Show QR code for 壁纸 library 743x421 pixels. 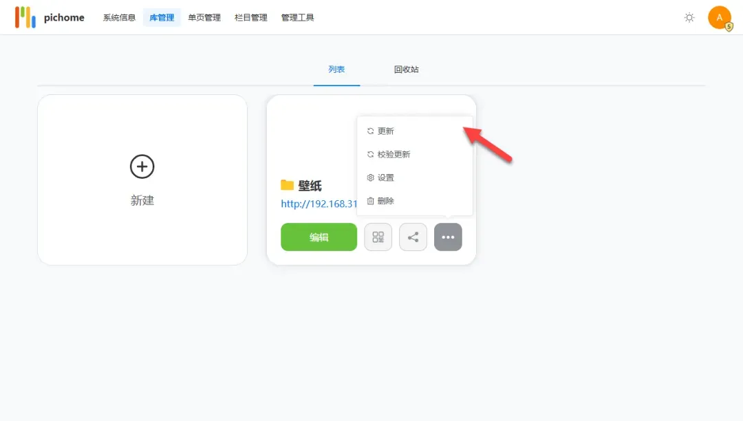[x=378, y=237]
